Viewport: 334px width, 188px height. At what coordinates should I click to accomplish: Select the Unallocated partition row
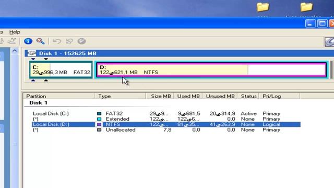point(166,130)
